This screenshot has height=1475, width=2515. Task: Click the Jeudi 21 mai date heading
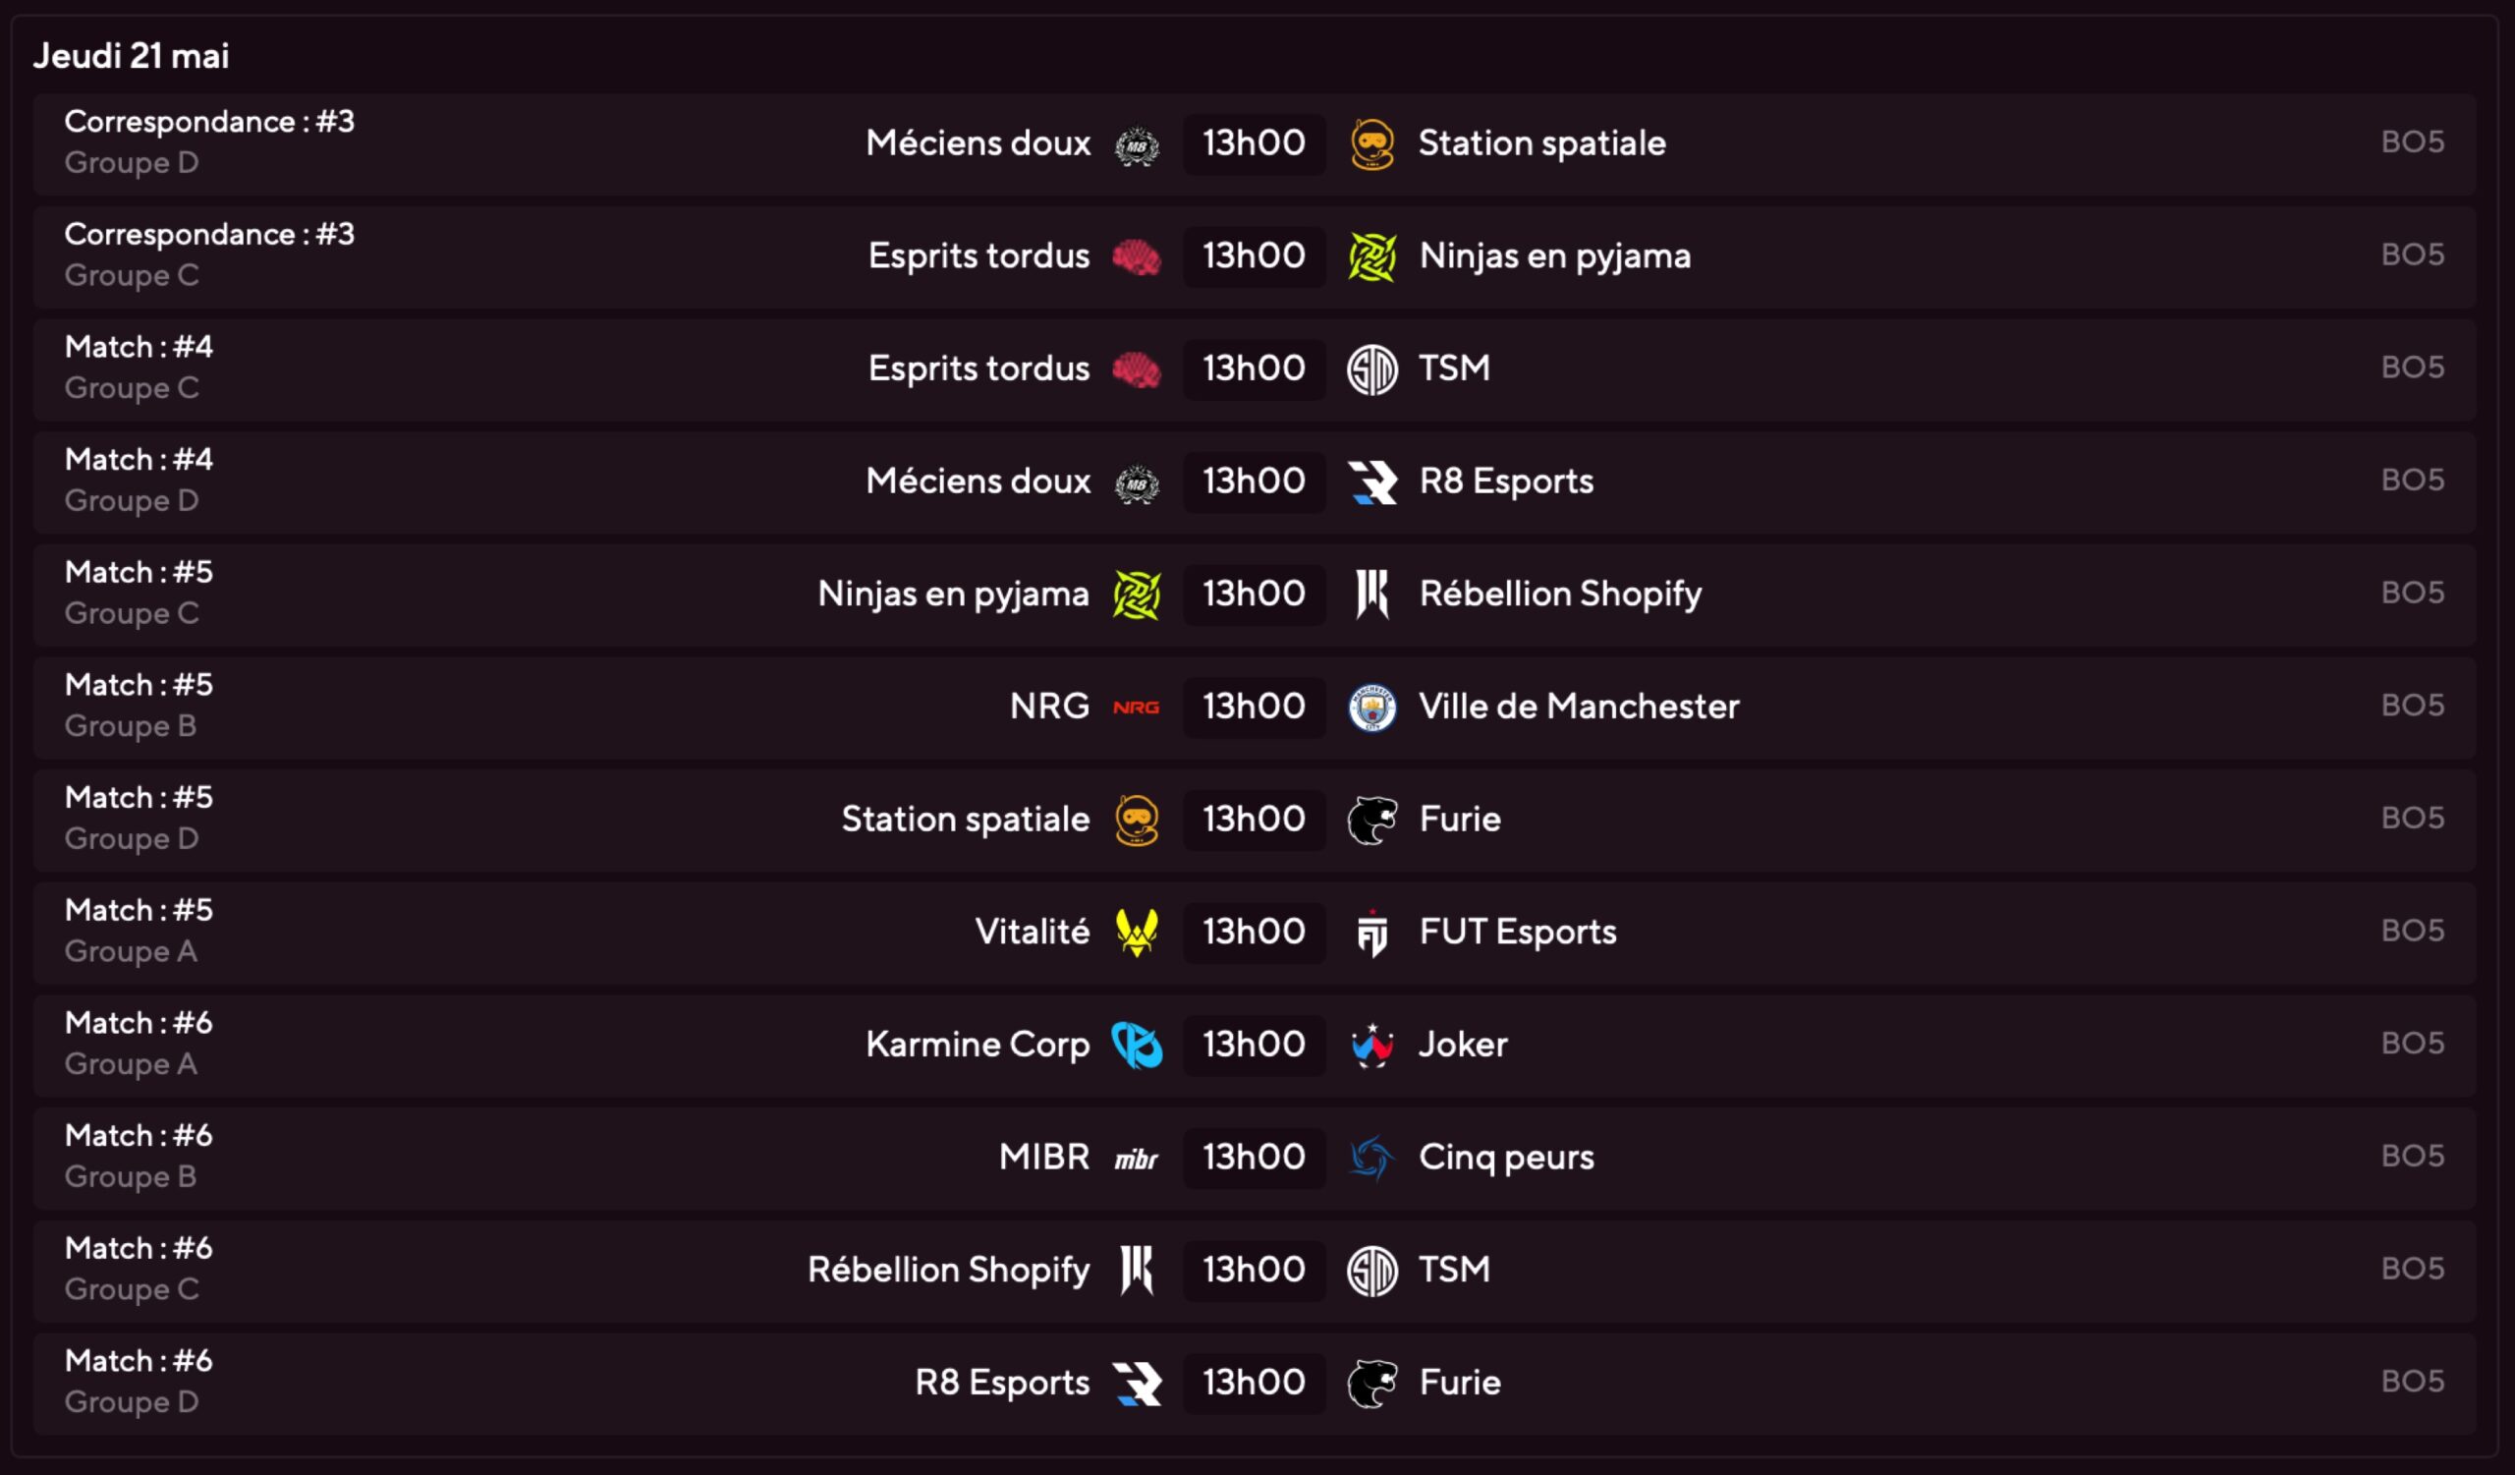click(x=131, y=56)
